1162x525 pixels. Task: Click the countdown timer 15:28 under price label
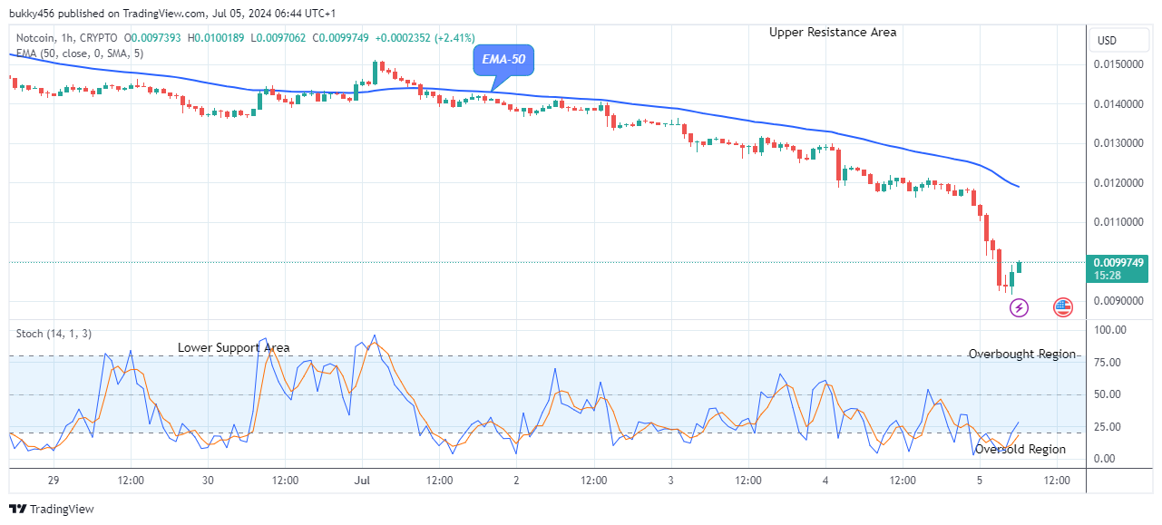coord(1108,275)
